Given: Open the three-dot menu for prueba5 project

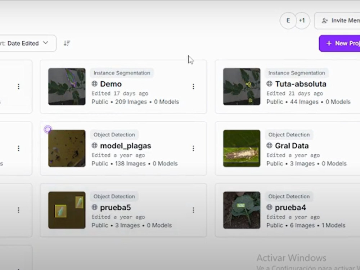Looking at the screenshot, I should tap(193, 210).
